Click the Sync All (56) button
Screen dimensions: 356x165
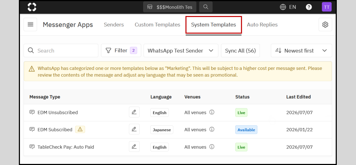(240, 50)
